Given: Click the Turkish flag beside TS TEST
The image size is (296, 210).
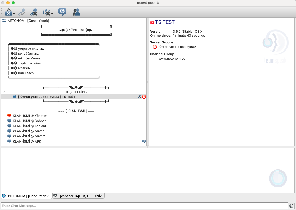Looking at the screenshot, I should [152, 23].
